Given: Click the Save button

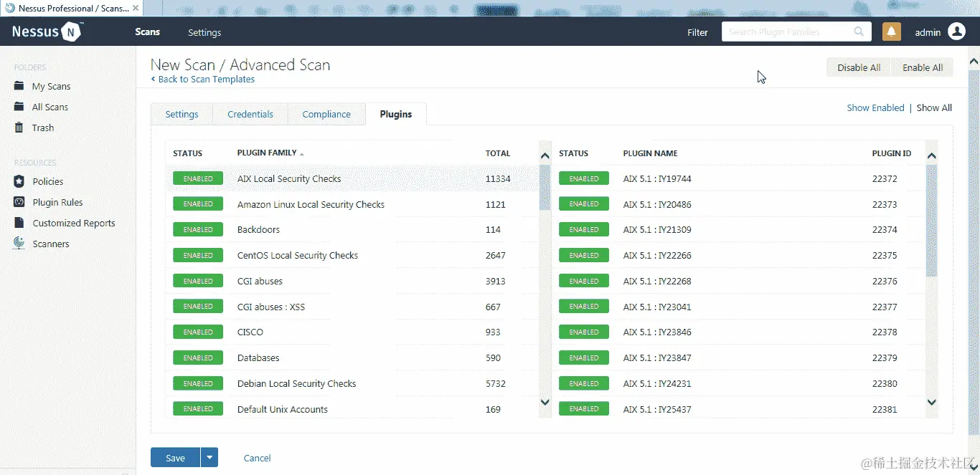Looking at the screenshot, I should [176, 458].
